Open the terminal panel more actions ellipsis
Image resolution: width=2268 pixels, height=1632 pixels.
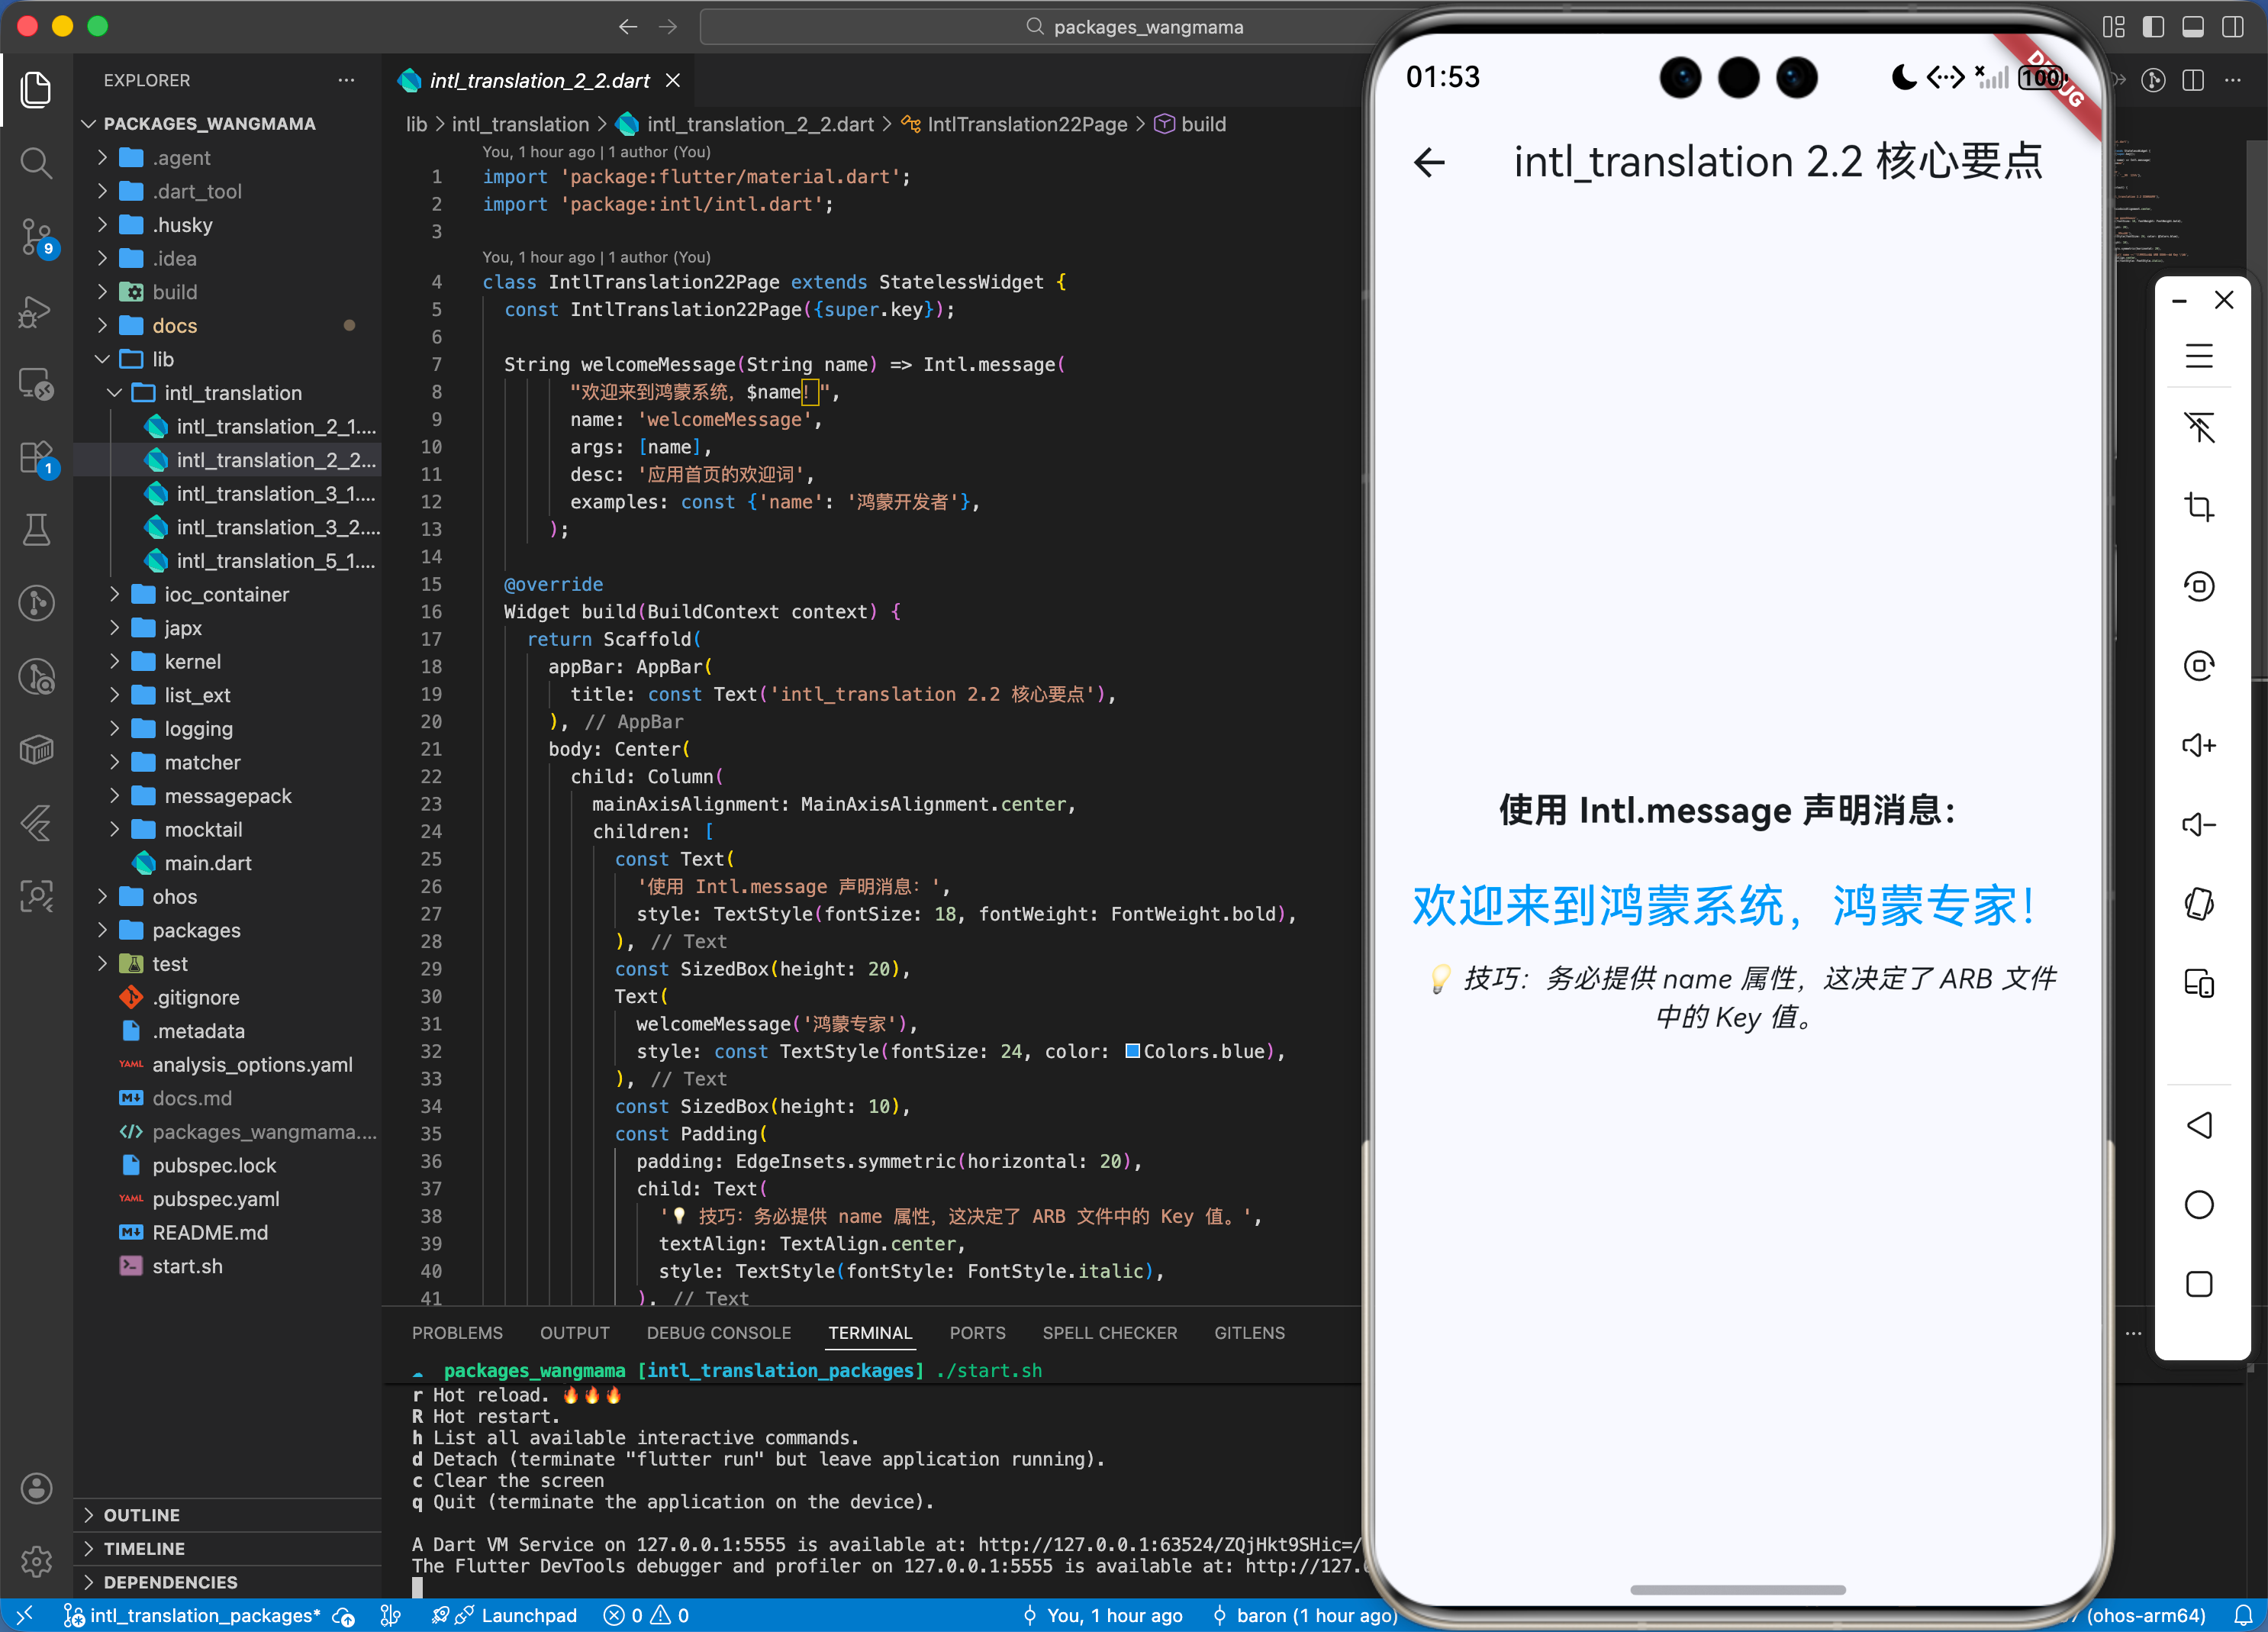(2133, 1333)
